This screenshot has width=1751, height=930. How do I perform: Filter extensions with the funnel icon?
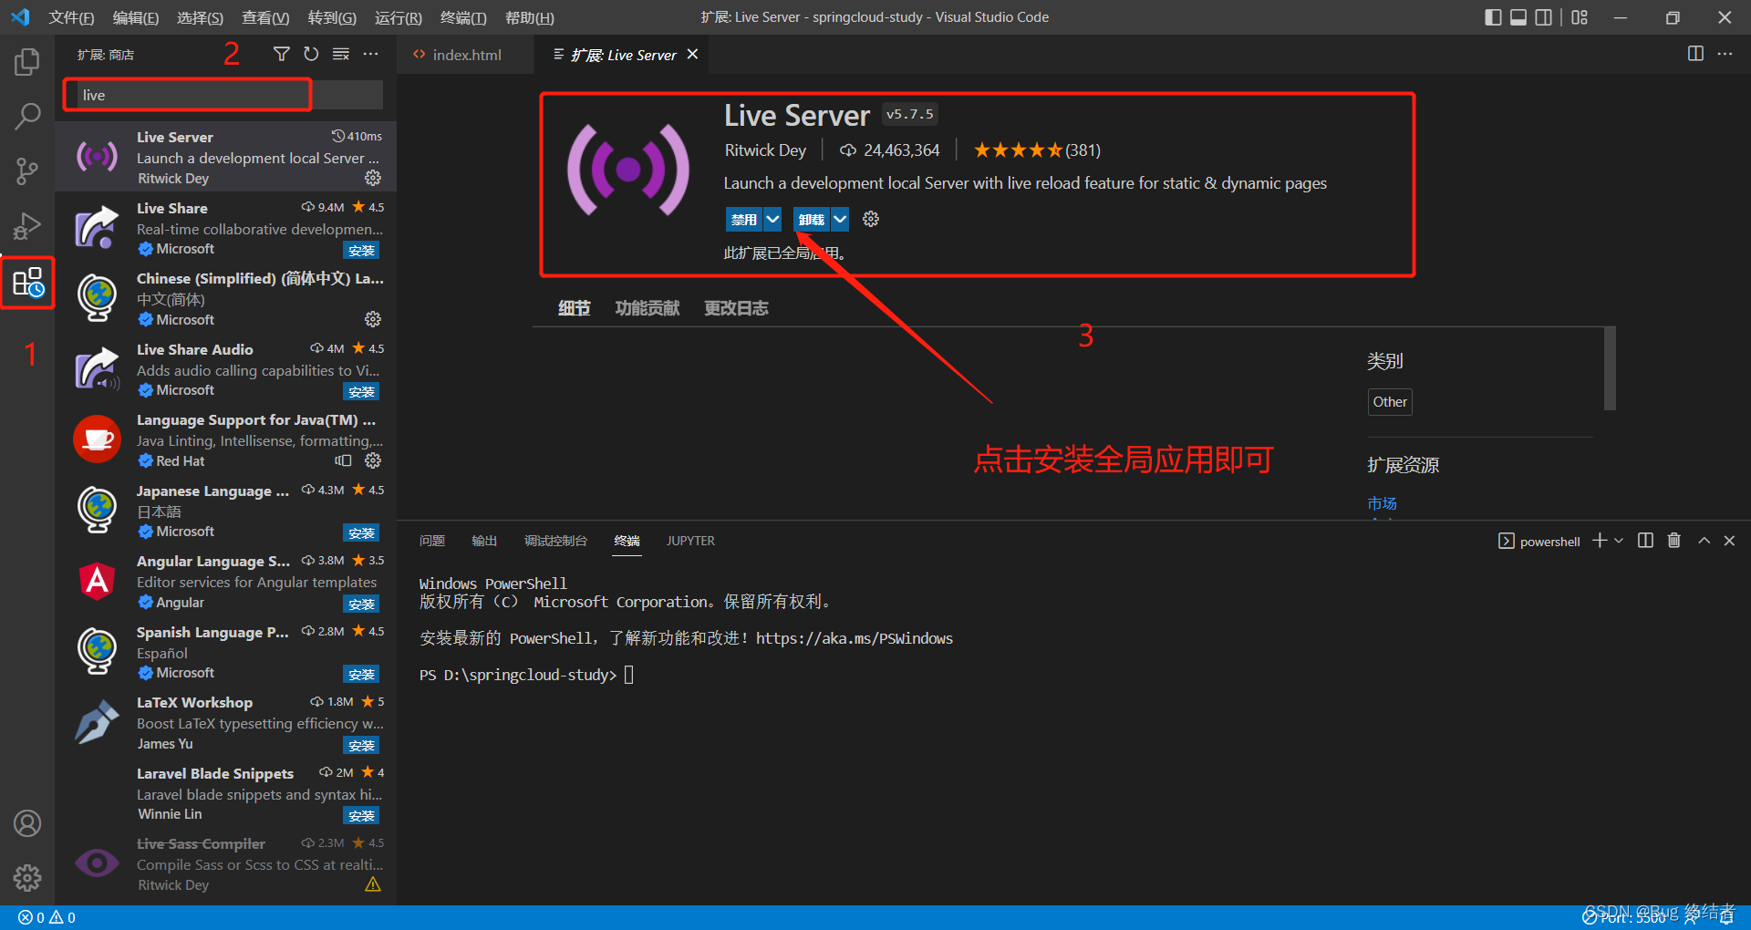tap(282, 55)
